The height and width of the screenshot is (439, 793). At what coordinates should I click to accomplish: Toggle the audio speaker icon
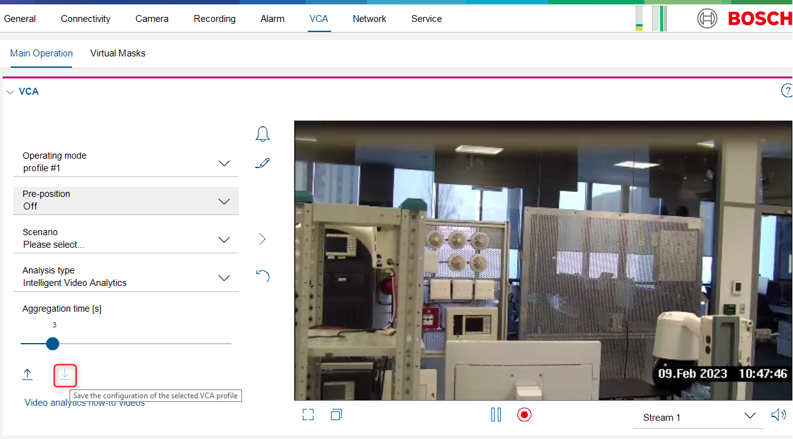(x=778, y=415)
